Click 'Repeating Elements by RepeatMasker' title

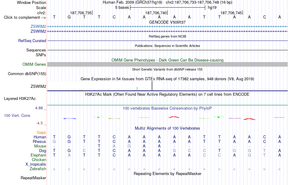168,173
